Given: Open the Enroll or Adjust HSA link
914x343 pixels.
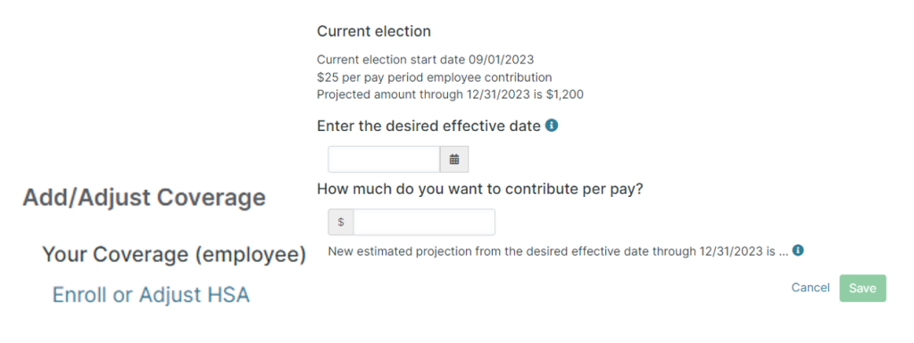Looking at the screenshot, I should (x=151, y=295).
